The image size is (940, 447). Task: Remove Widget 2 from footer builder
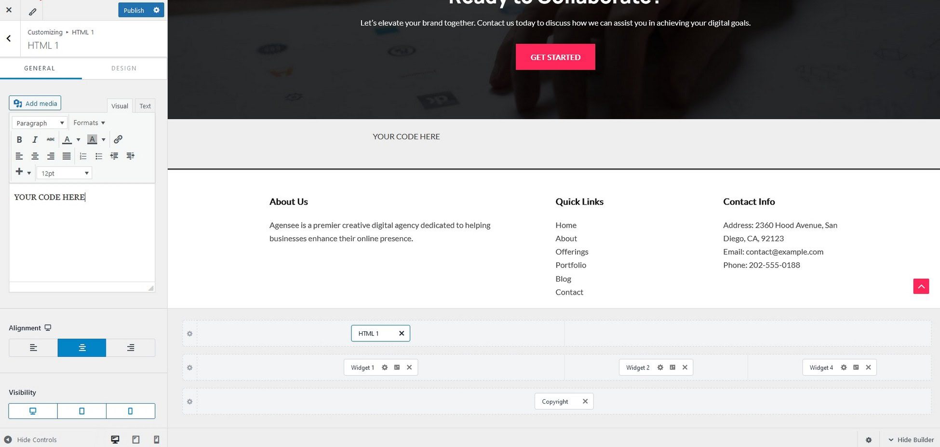click(x=685, y=367)
